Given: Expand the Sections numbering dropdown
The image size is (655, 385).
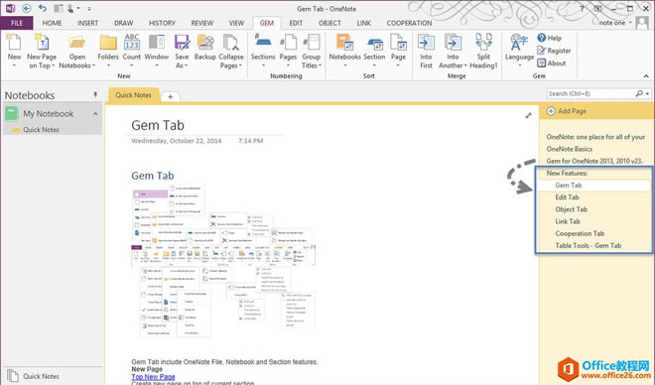Looking at the screenshot, I should point(263,65).
